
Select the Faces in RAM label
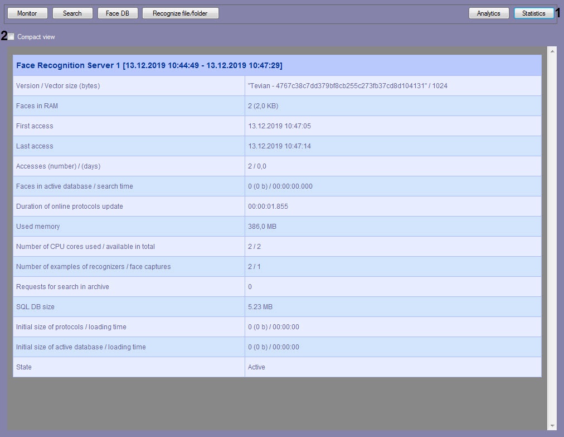click(37, 106)
